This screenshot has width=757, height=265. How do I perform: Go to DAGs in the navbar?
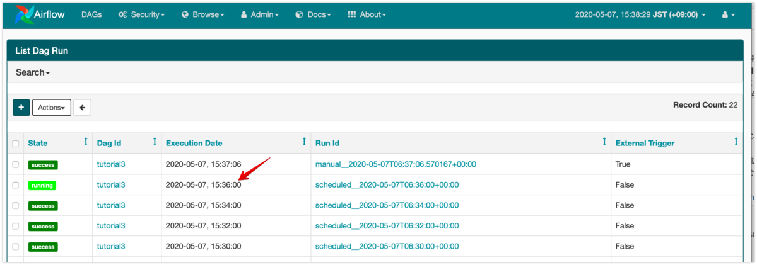click(x=91, y=14)
